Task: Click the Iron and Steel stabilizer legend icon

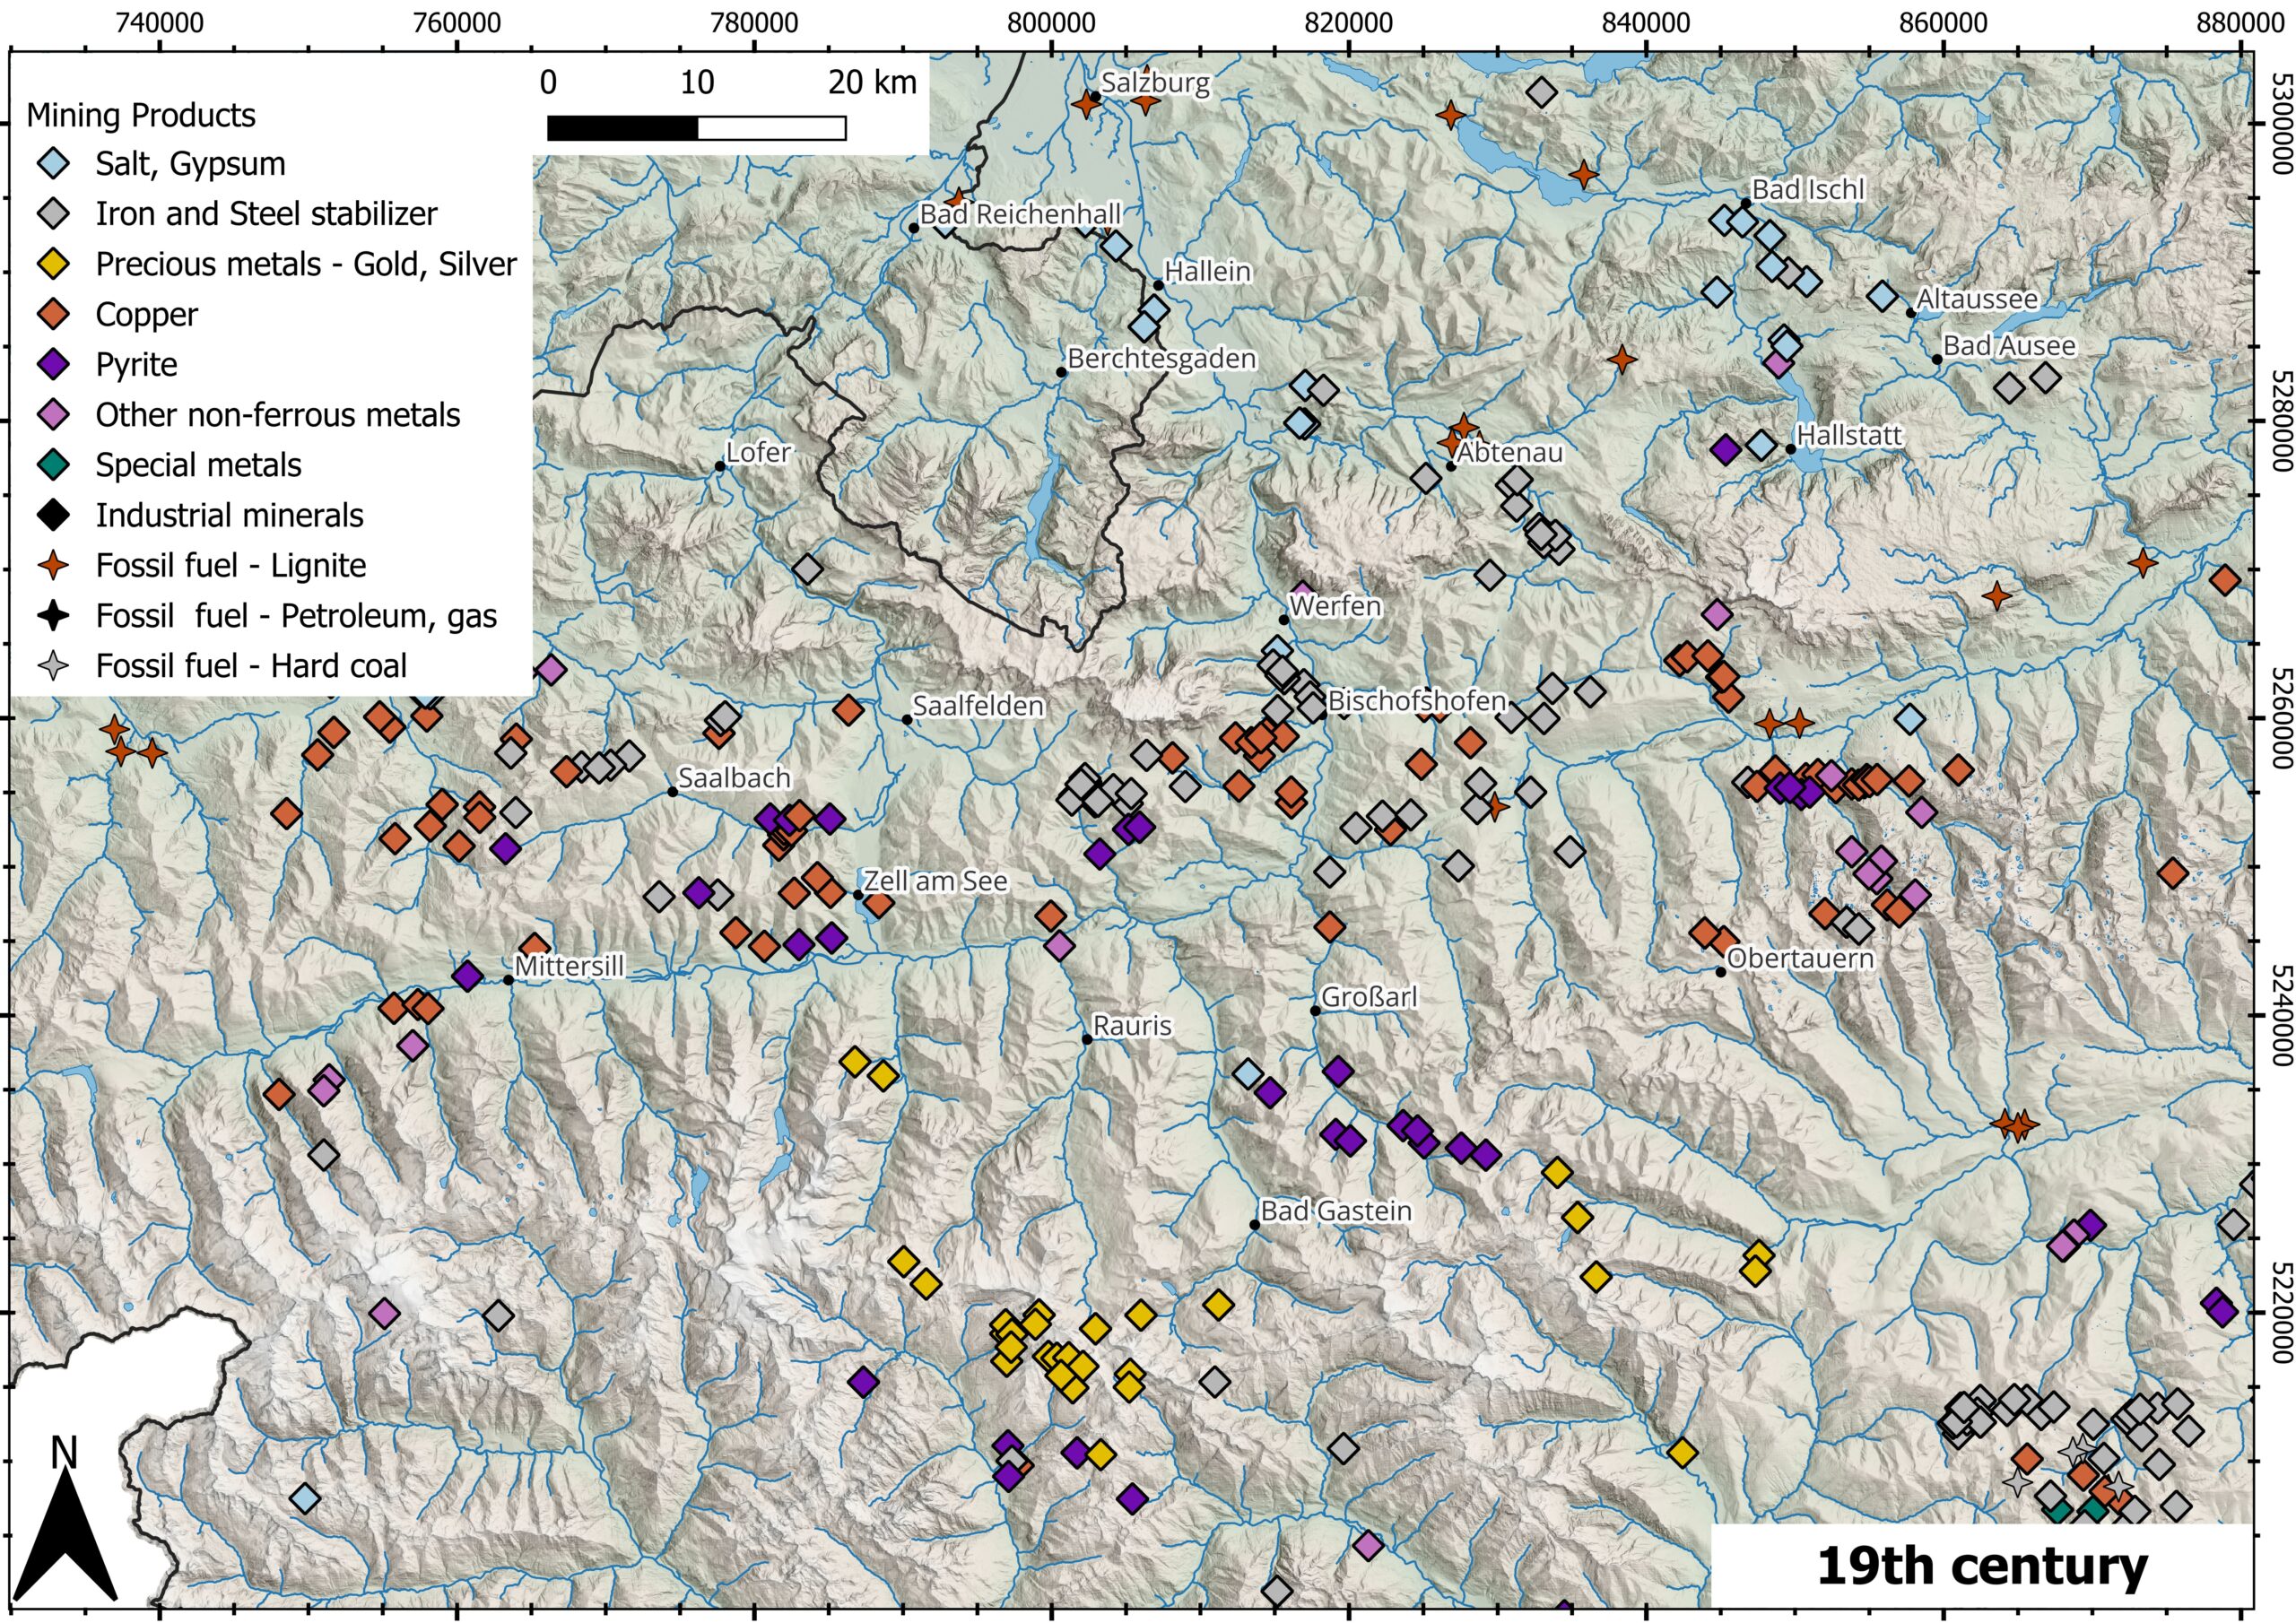Action: coord(52,214)
